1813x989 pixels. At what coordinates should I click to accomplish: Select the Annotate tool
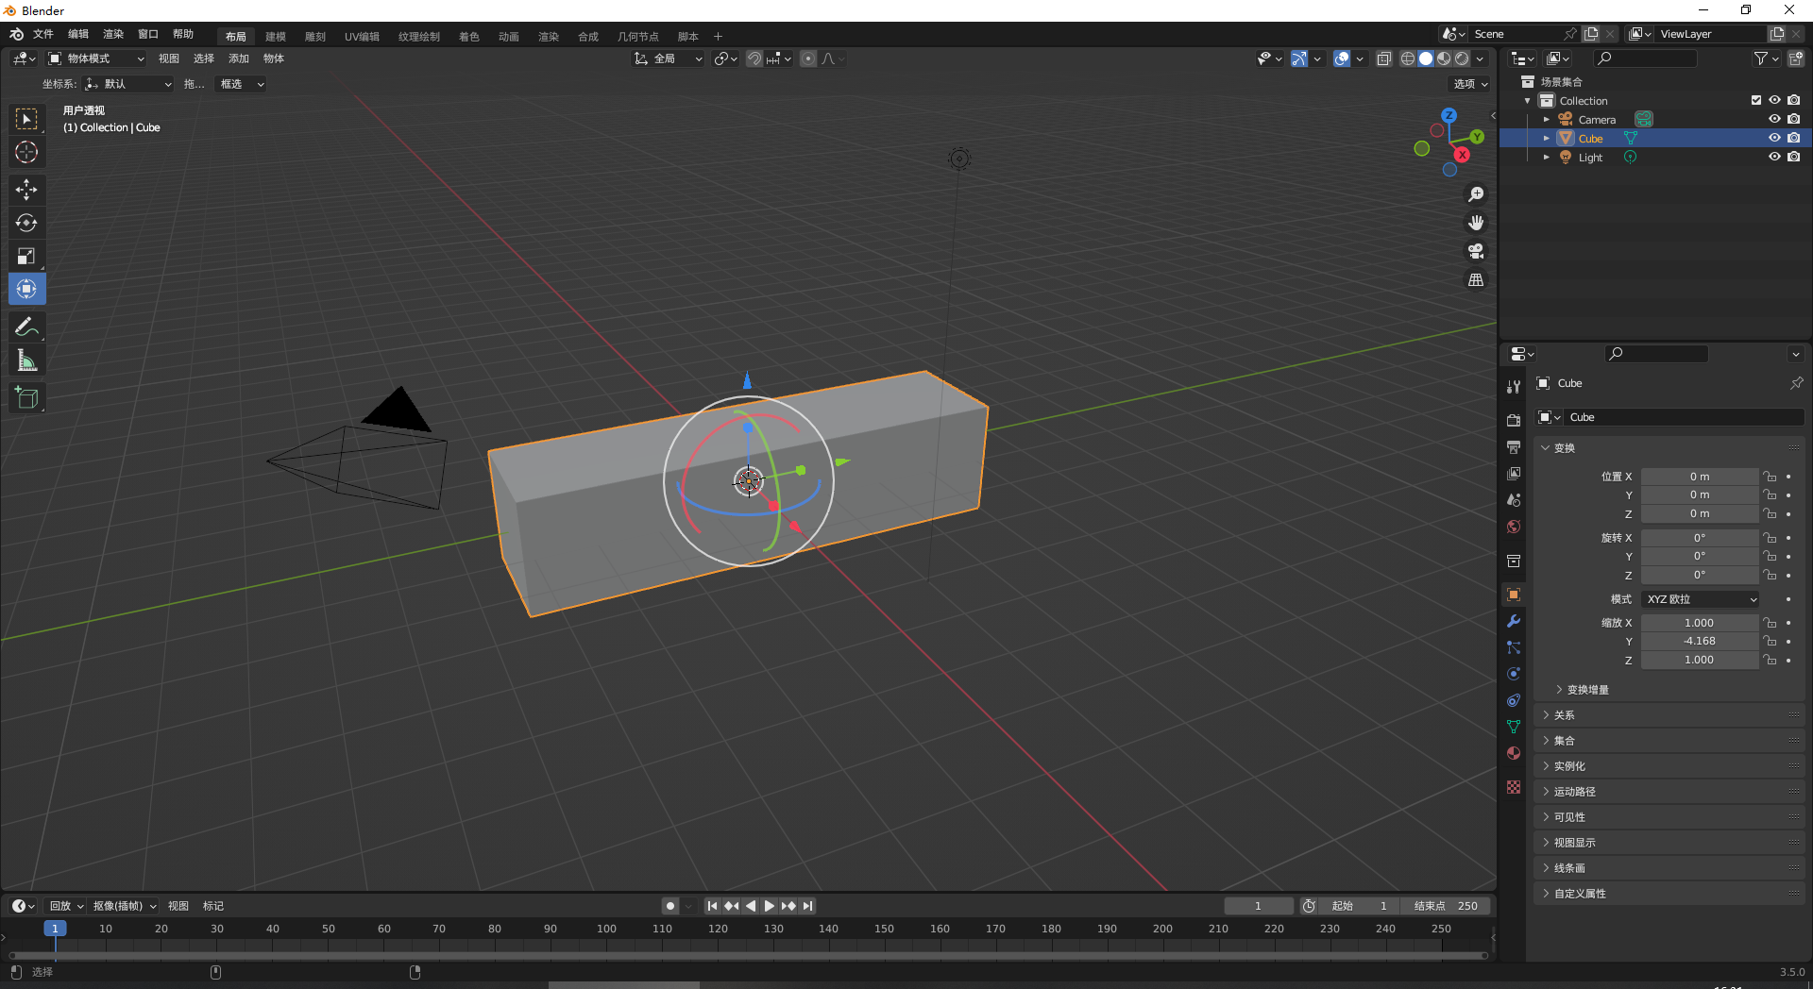coord(26,327)
